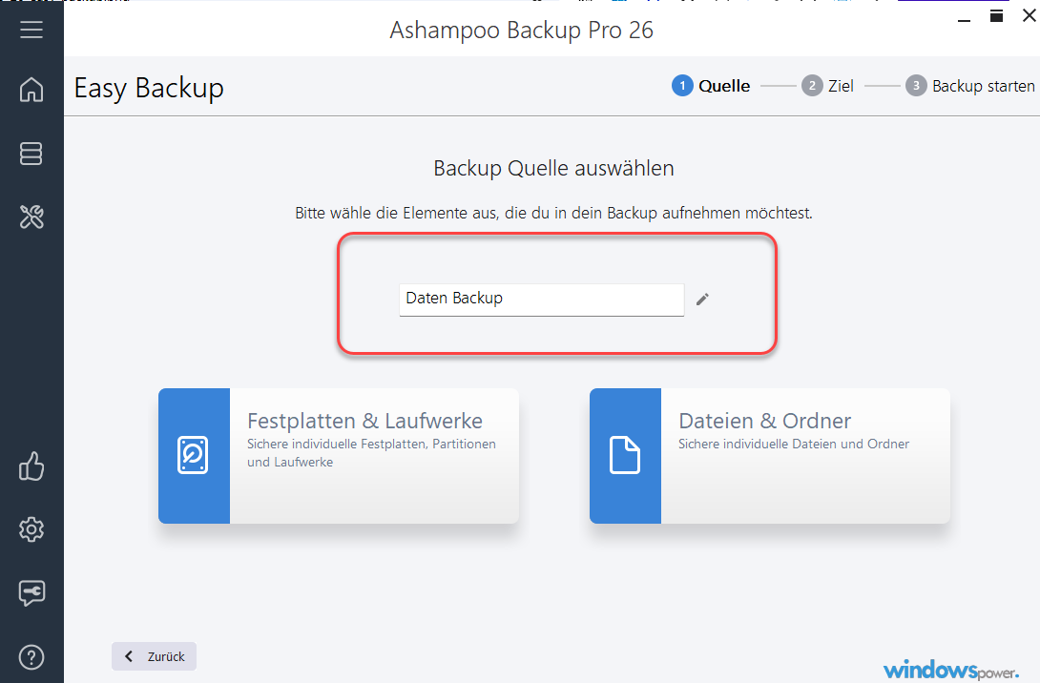
Task: Click the Bitte wähle die Elemente instruction text
Action: pos(553,213)
